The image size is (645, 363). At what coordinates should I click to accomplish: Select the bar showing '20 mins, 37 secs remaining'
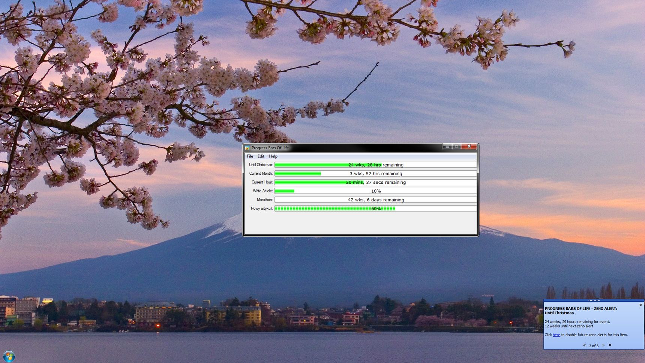tap(375, 182)
